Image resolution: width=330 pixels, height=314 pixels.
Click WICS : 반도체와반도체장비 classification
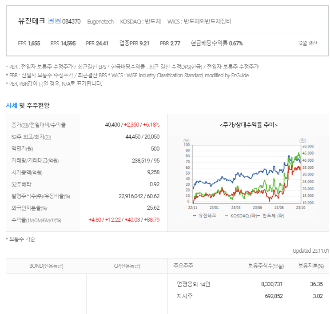pos(199,21)
